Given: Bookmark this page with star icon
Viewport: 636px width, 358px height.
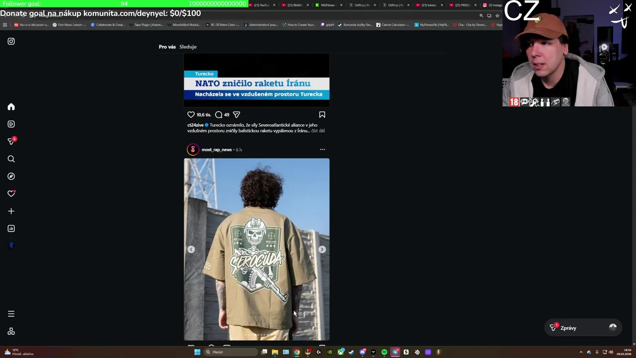Looking at the screenshot, I should 497,15.
